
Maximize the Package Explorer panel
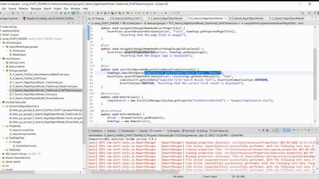pos(83,18)
